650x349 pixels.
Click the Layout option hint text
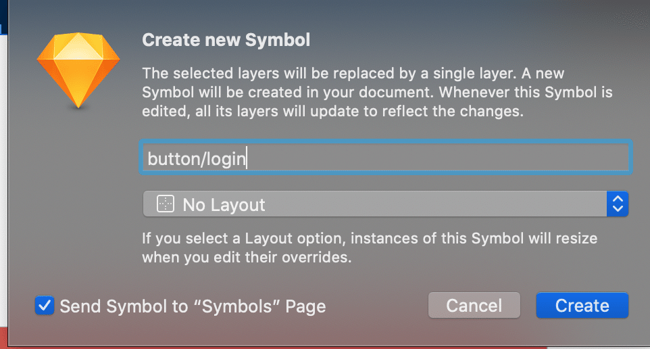coord(369,248)
